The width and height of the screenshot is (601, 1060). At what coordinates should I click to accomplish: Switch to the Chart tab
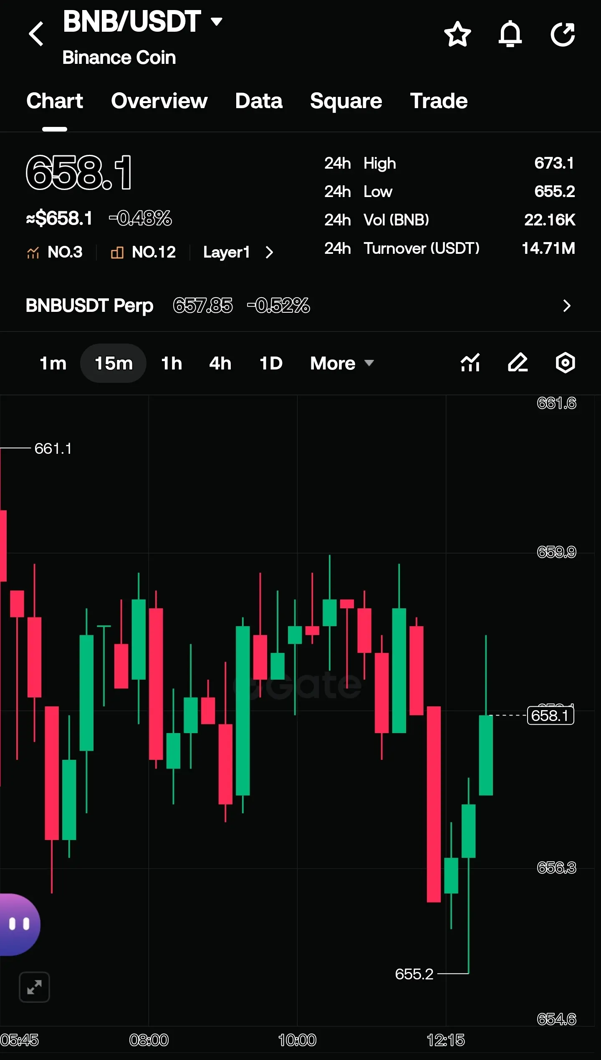pyautogui.click(x=55, y=101)
